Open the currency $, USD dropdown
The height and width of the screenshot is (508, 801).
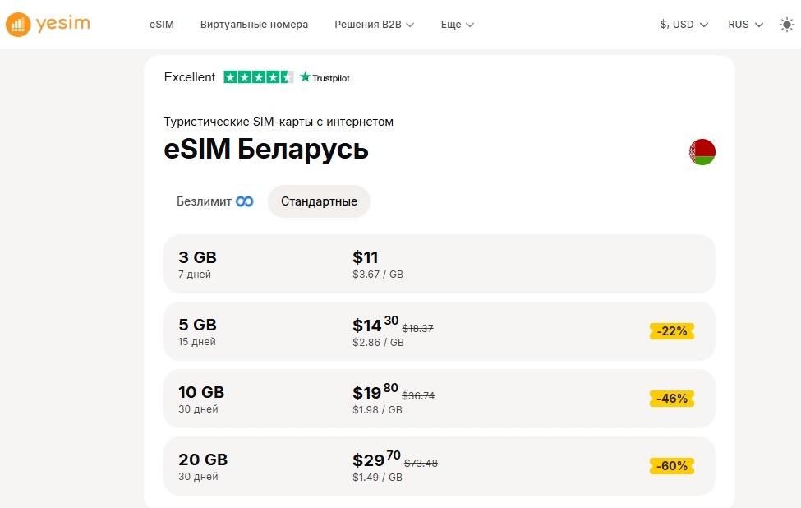tap(684, 25)
